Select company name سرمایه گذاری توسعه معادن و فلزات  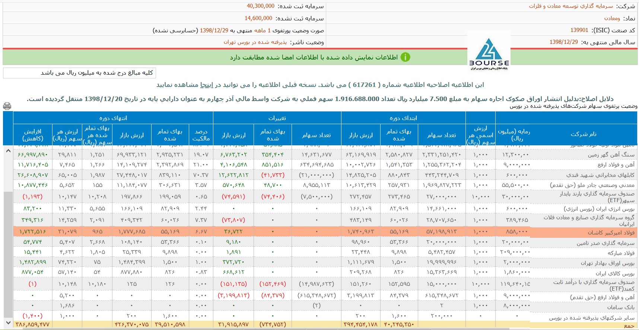571,6
